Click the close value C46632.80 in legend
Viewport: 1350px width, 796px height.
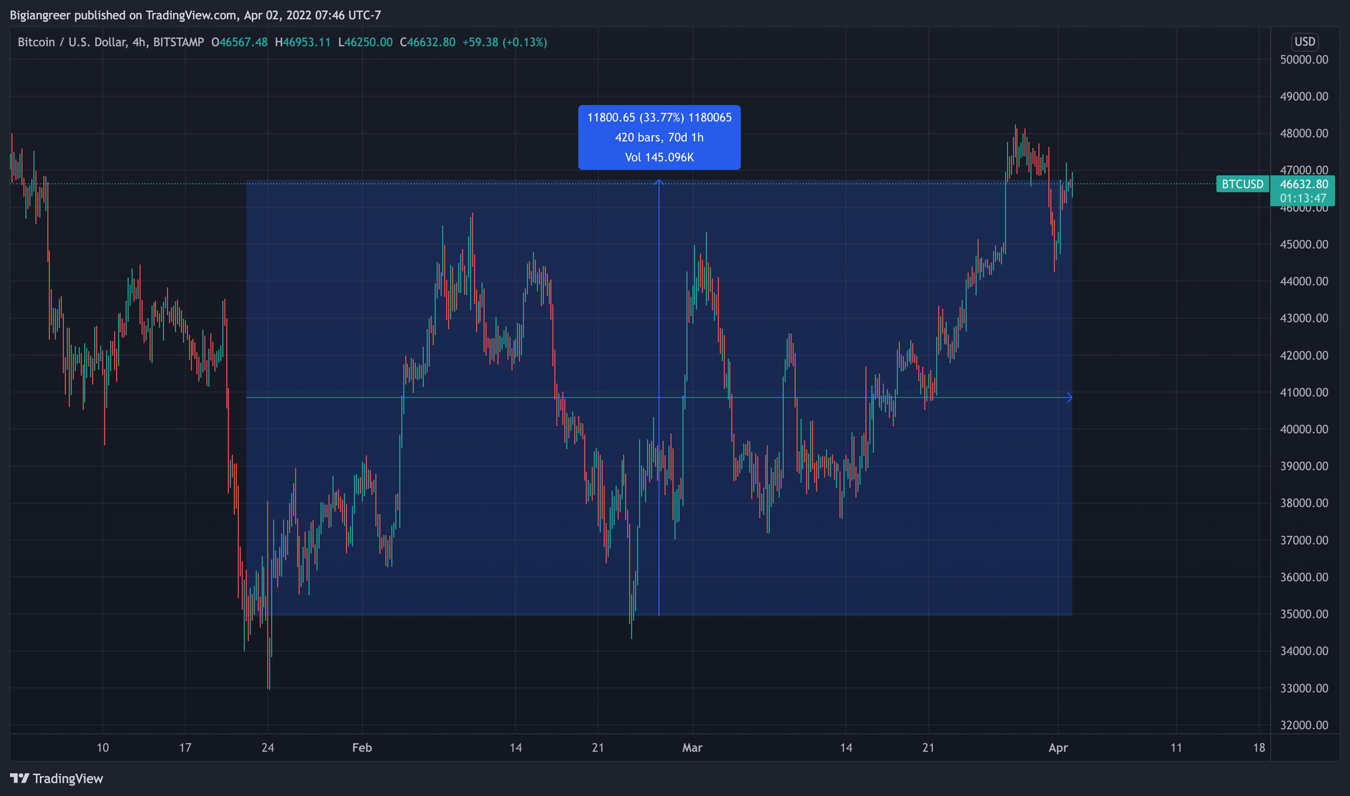tap(427, 42)
